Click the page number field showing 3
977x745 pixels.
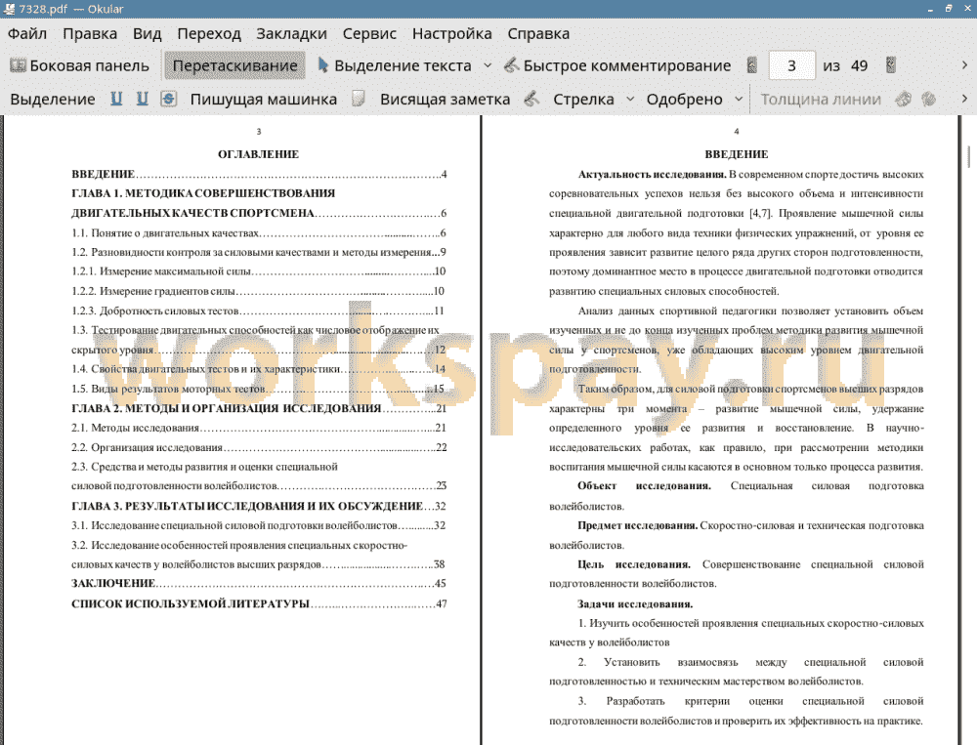pyautogui.click(x=791, y=65)
